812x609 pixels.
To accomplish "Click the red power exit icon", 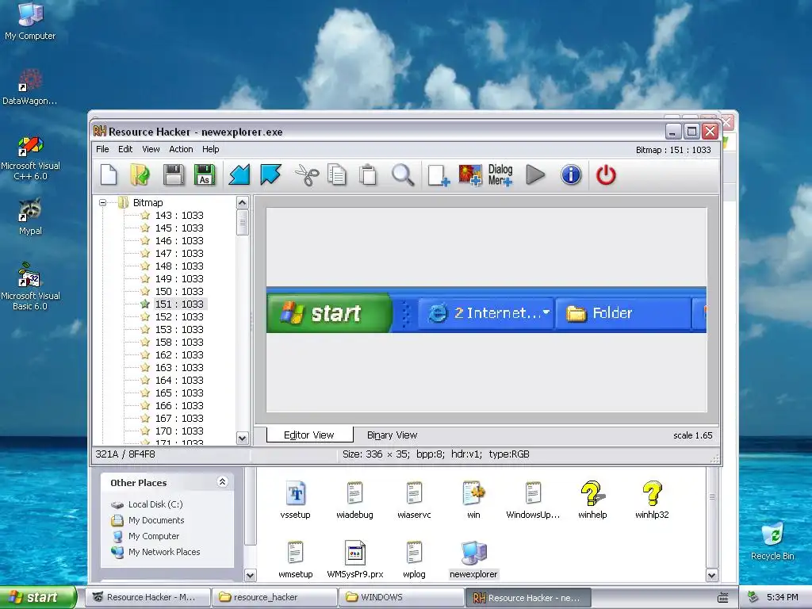I will (x=606, y=175).
